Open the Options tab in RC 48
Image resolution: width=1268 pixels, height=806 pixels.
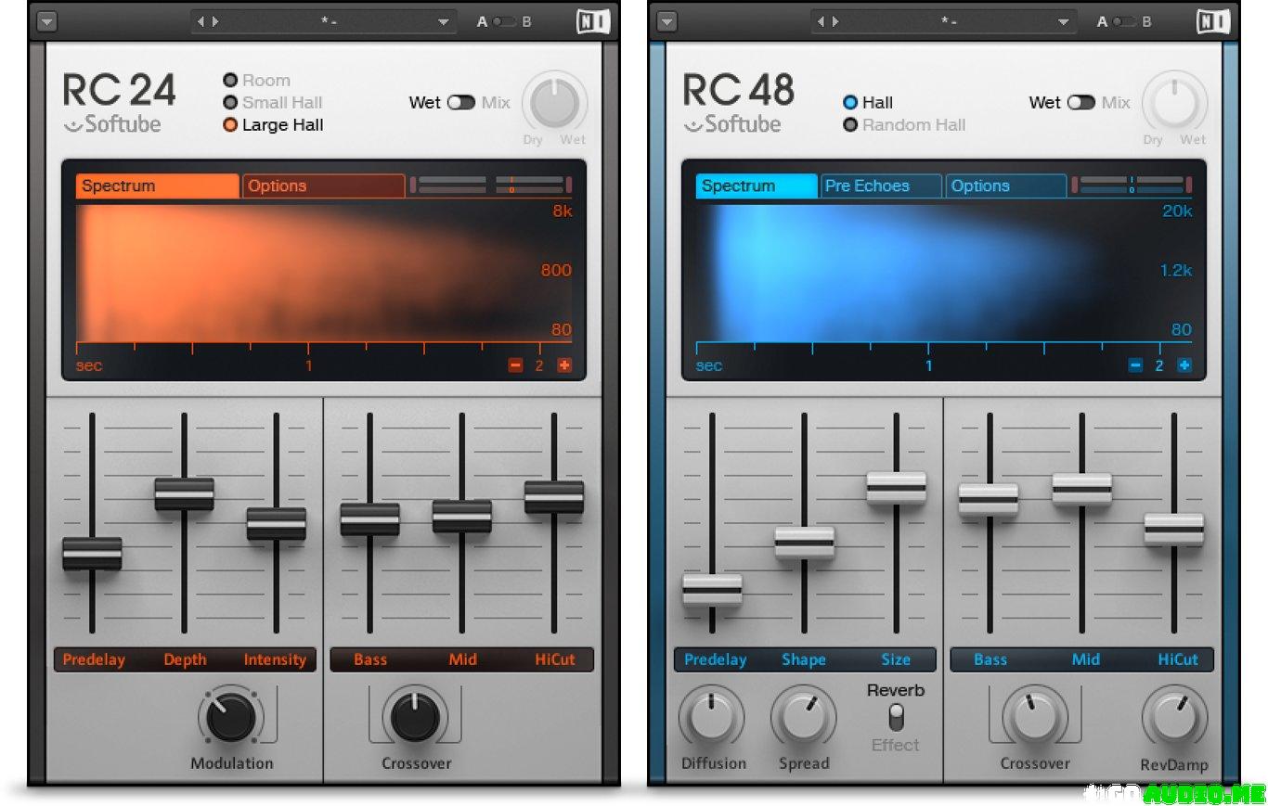pyautogui.click(x=1005, y=186)
